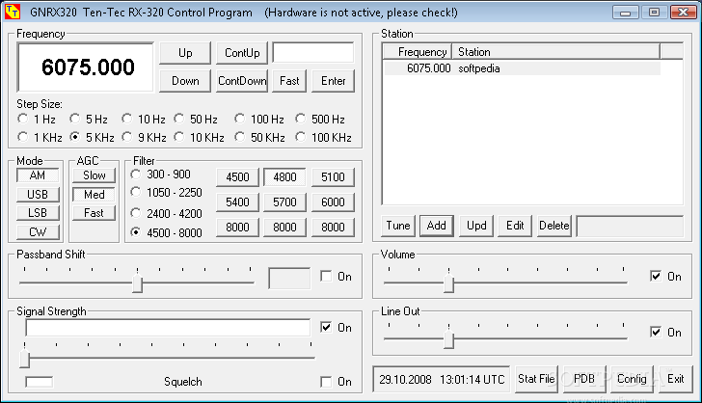Select the 100 Hz step size
Viewport: 702px width, 403px height.
[259, 120]
